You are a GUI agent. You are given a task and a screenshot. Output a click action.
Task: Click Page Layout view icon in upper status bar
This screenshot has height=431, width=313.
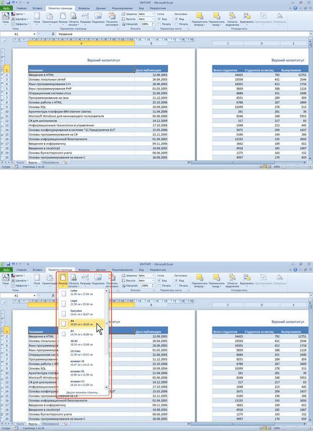pos(265,167)
